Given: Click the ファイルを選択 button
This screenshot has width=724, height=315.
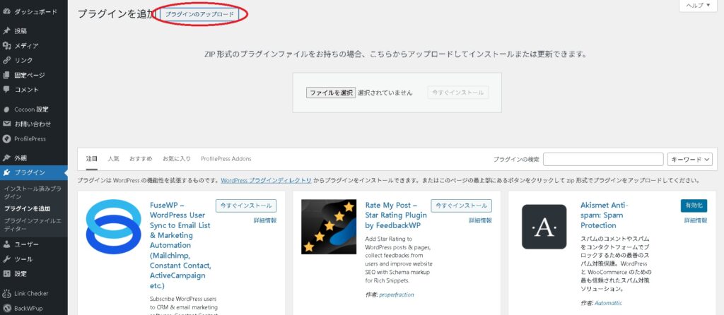Looking at the screenshot, I should coord(331,93).
